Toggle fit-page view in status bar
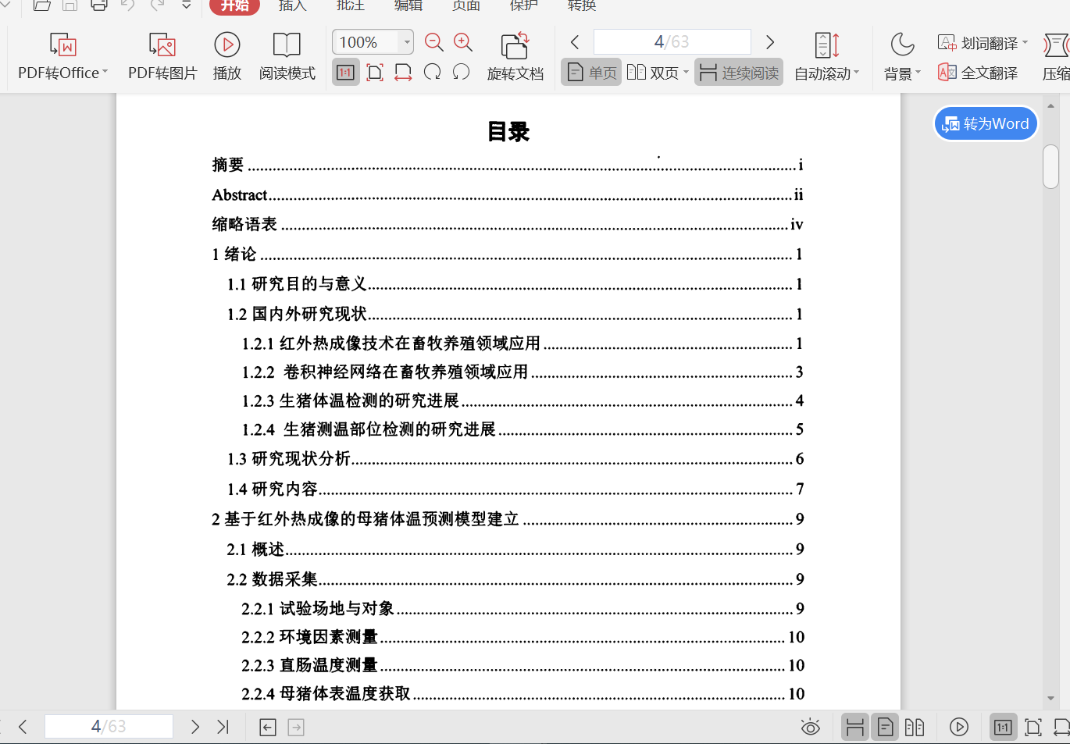 pyautogui.click(x=1033, y=728)
